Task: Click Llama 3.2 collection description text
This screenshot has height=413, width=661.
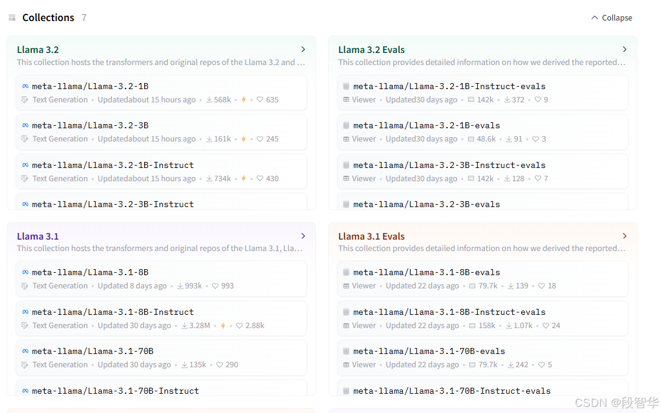Action: [x=160, y=62]
